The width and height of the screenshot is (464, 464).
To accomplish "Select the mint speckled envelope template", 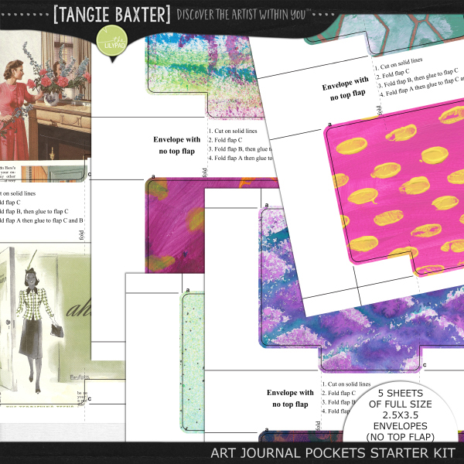I will [193, 363].
